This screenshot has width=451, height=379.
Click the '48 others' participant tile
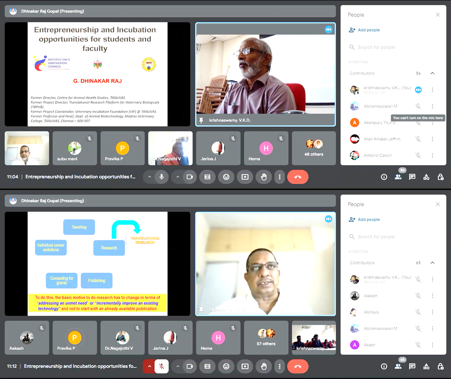314,148
